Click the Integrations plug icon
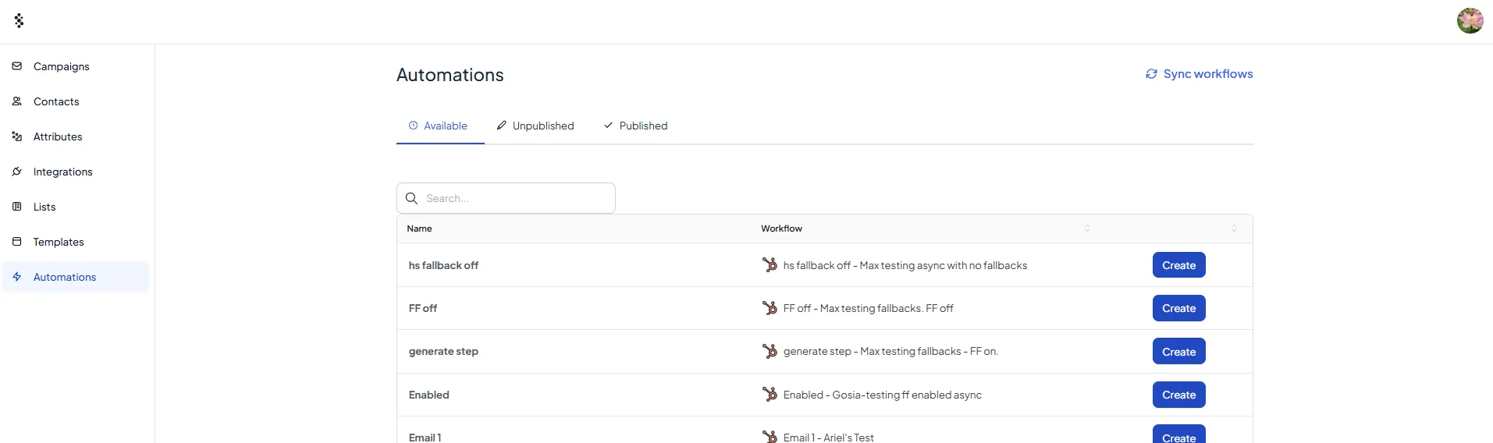1493x443 pixels. tap(17, 172)
